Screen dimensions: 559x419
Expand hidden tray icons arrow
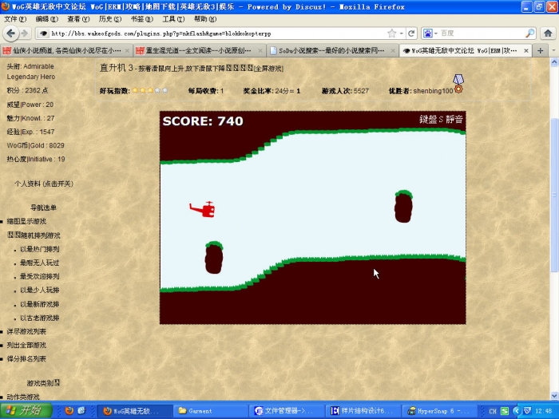(516, 411)
